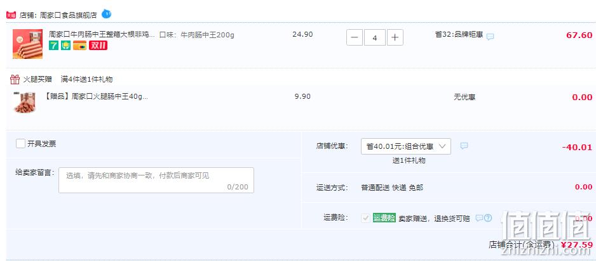The image size is (596, 261).
Task: Click the 卖家赠送,退换货可赔 insurance text
Action: tap(434, 219)
